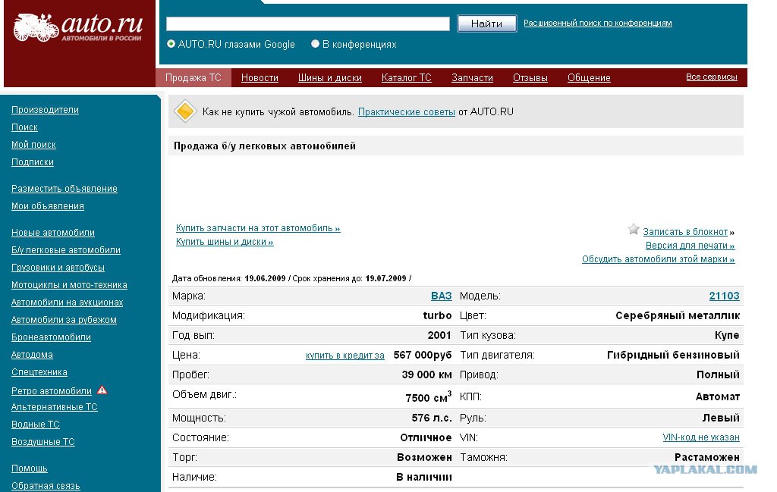Click купить в кредит за link
This screenshot has width=777, height=492.
click(x=345, y=356)
